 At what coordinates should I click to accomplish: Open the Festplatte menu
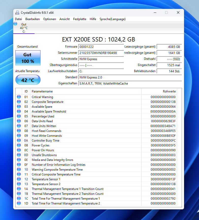click(x=80, y=19)
